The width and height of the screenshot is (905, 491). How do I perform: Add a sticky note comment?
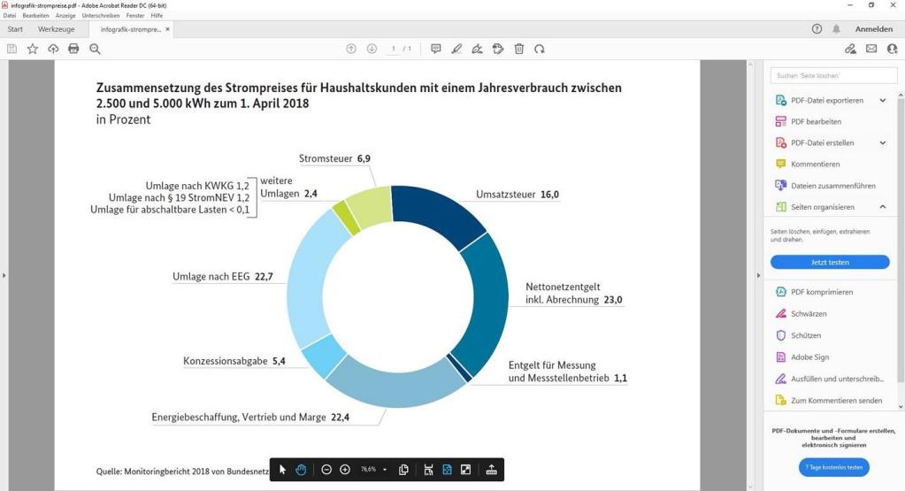coord(436,49)
